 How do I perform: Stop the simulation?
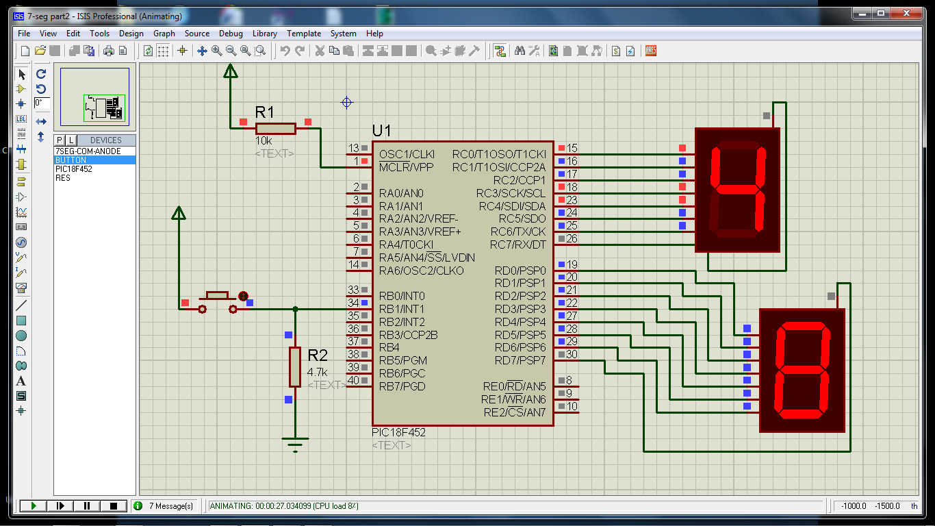[114, 505]
